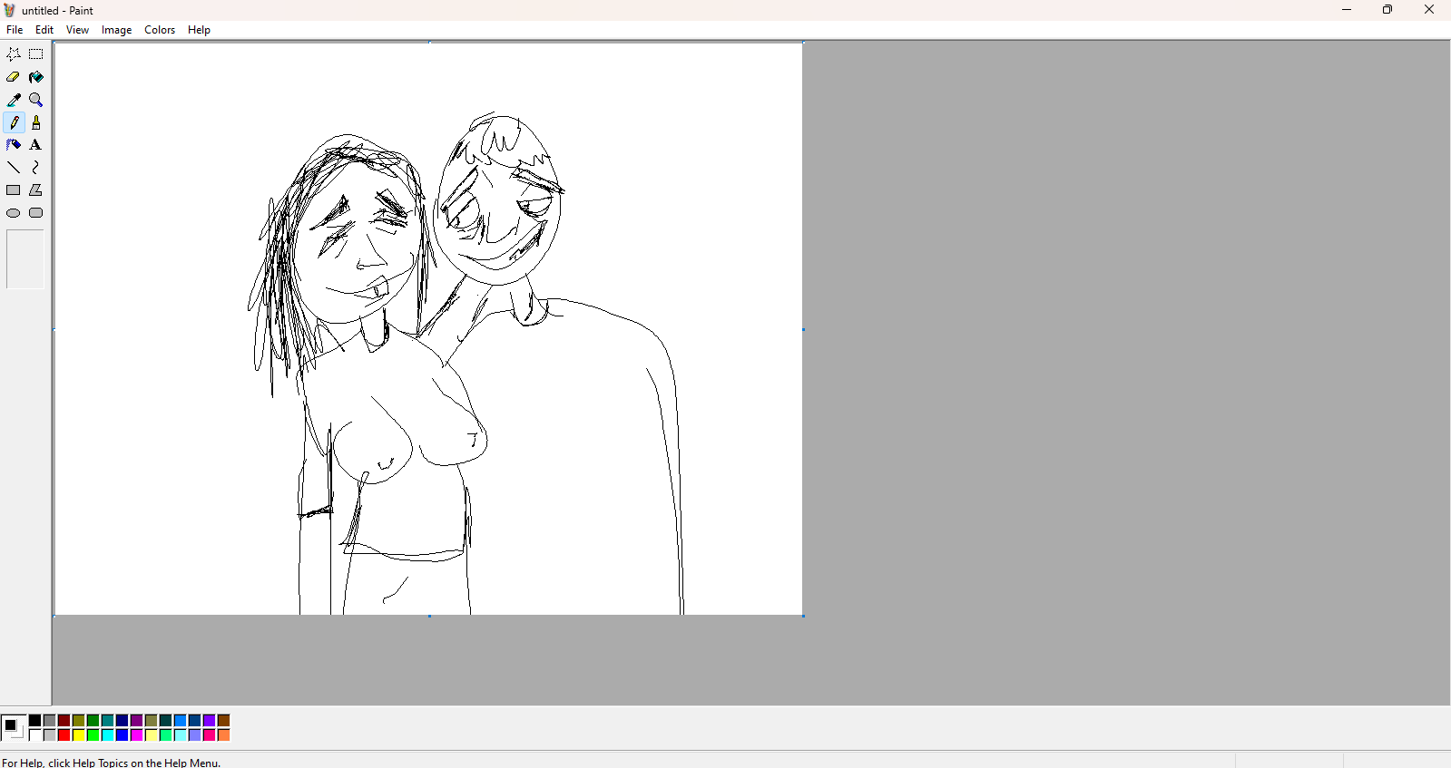Switch to the Brush tool
Image resolution: width=1451 pixels, height=768 pixels.
pos(36,122)
